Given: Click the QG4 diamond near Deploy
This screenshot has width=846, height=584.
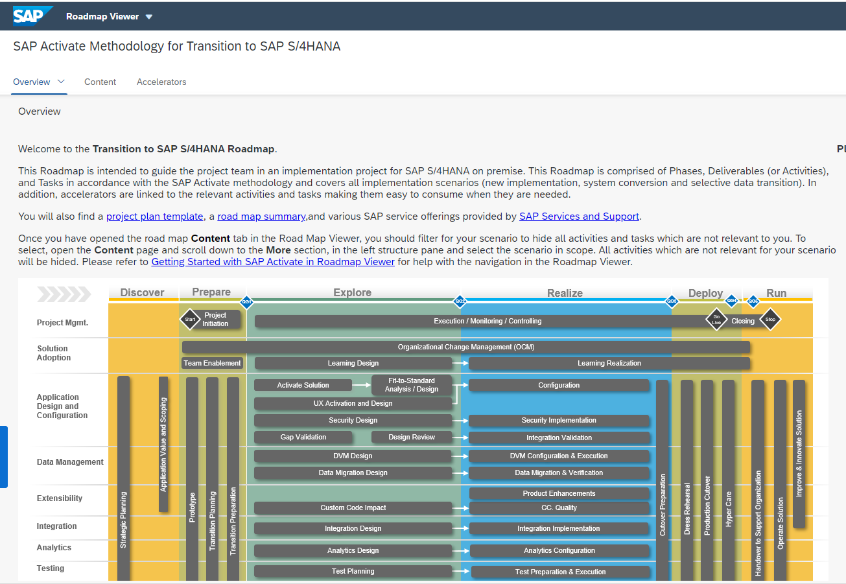Looking at the screenshot, I should [732, 300].
